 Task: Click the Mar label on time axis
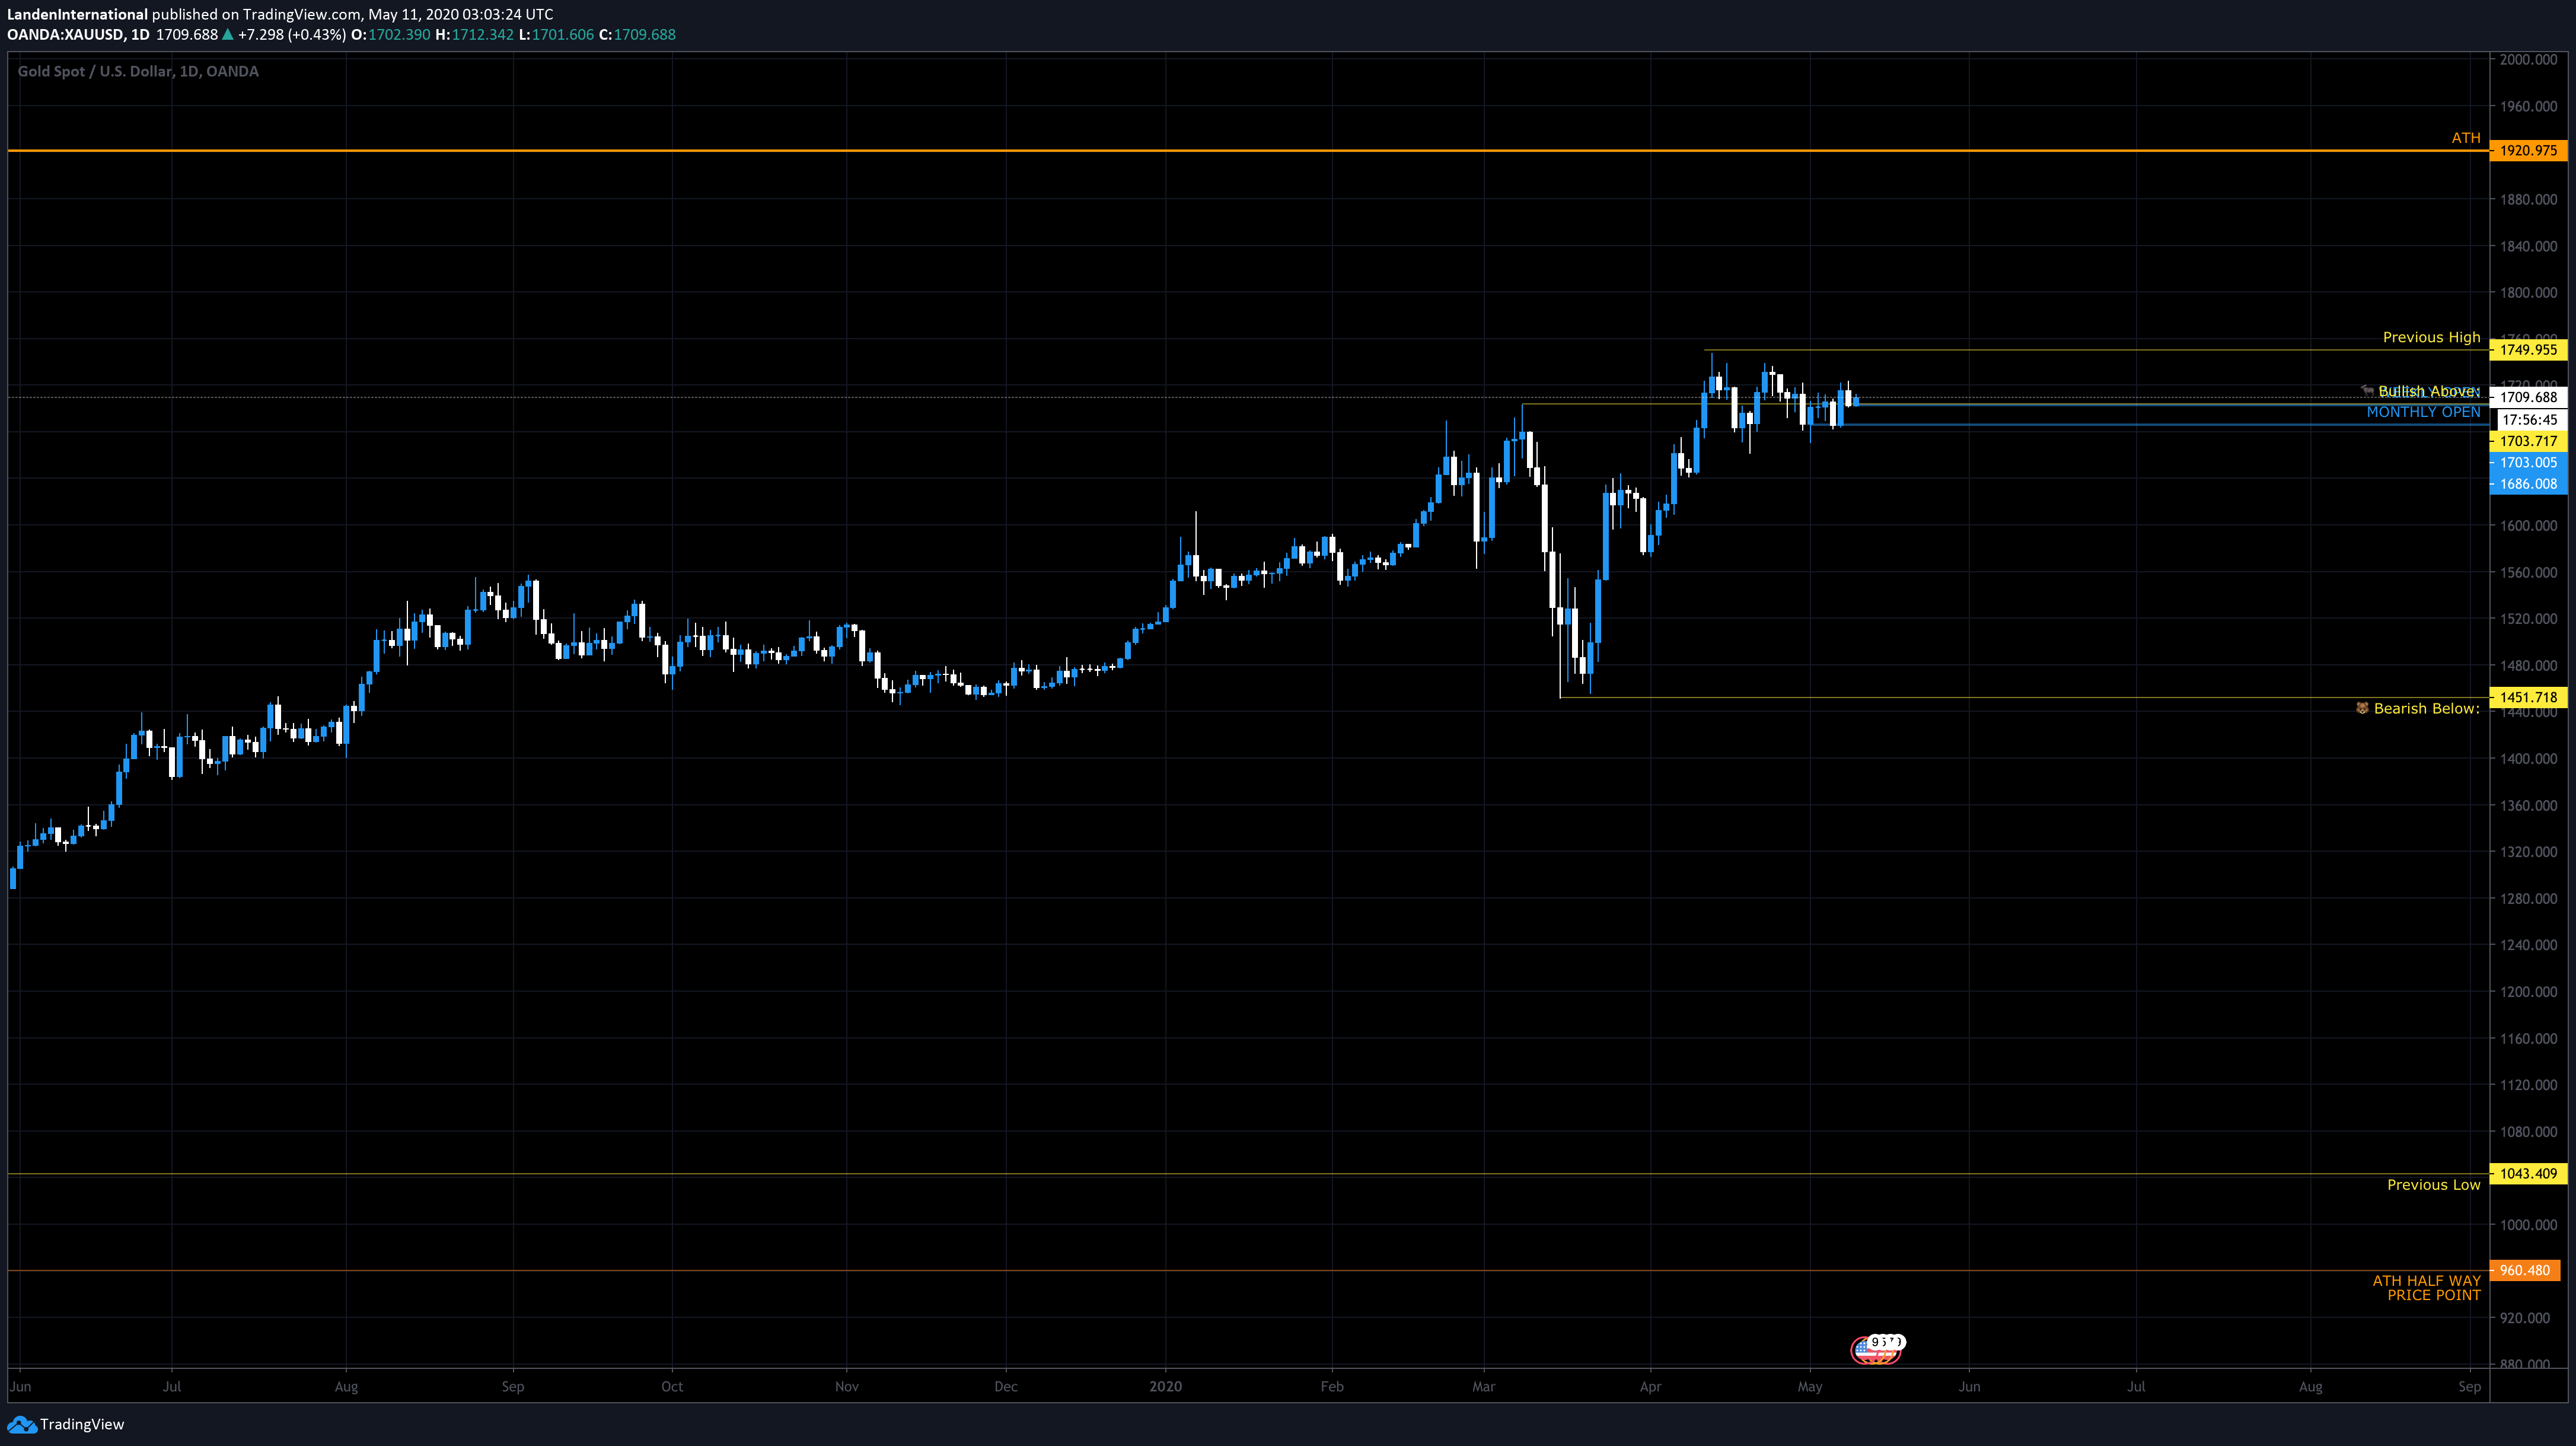click(x=1484, y=1386)
